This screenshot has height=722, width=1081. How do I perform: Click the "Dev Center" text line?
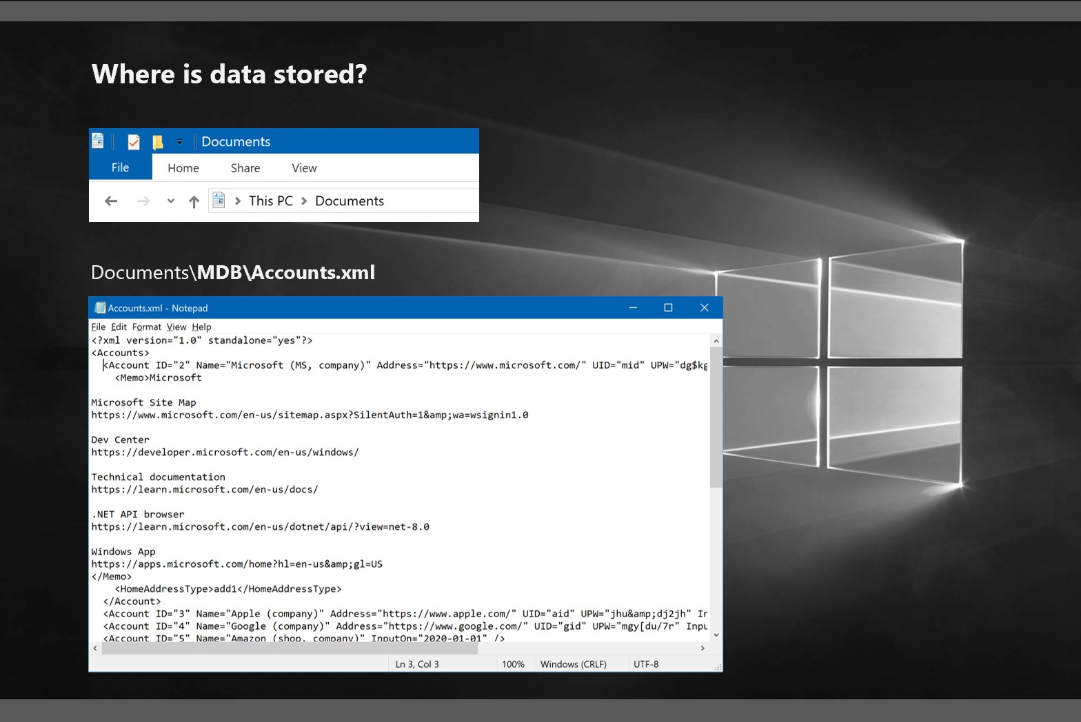120,440
